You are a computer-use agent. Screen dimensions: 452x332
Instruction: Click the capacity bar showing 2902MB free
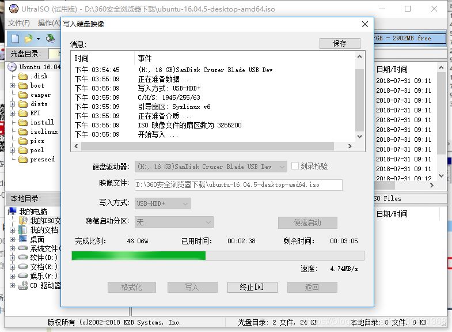(410, 39)
